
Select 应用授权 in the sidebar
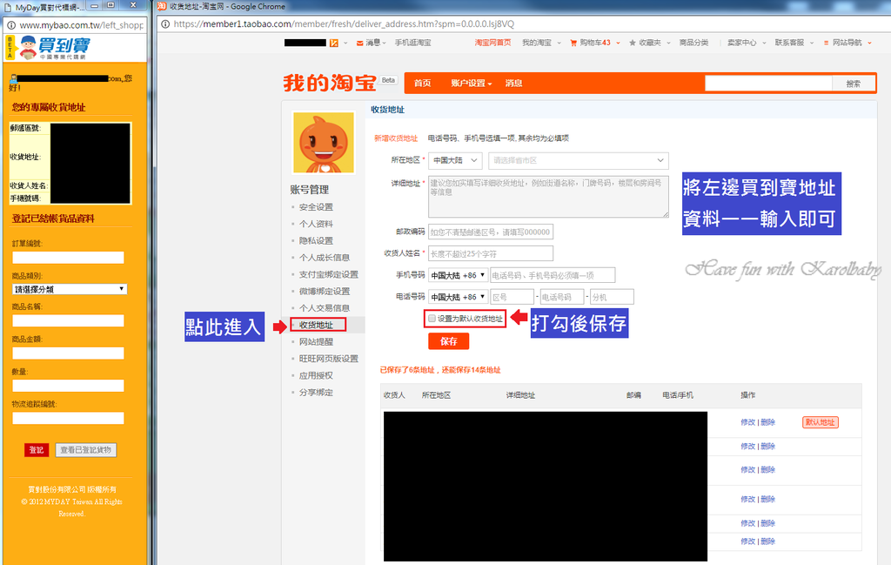(316, 376)
